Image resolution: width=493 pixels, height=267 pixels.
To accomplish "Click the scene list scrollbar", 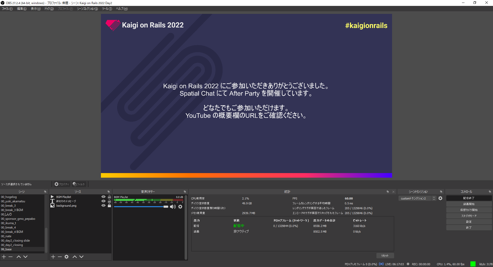I will (46, 240).
